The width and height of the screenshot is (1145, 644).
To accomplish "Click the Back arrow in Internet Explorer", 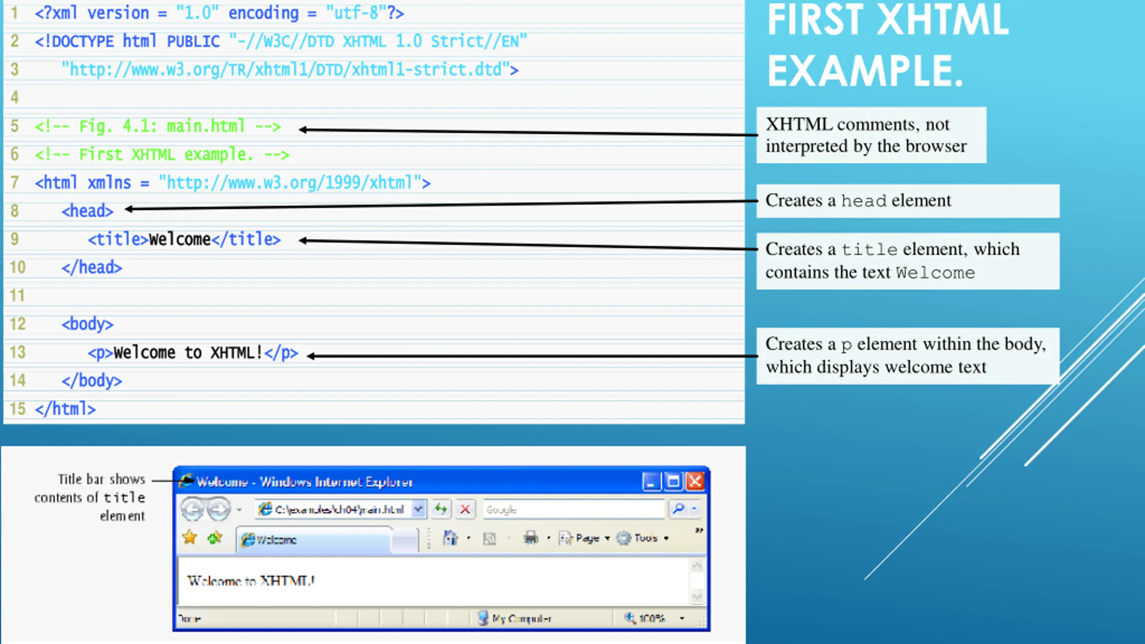I will tap(192, 509).
